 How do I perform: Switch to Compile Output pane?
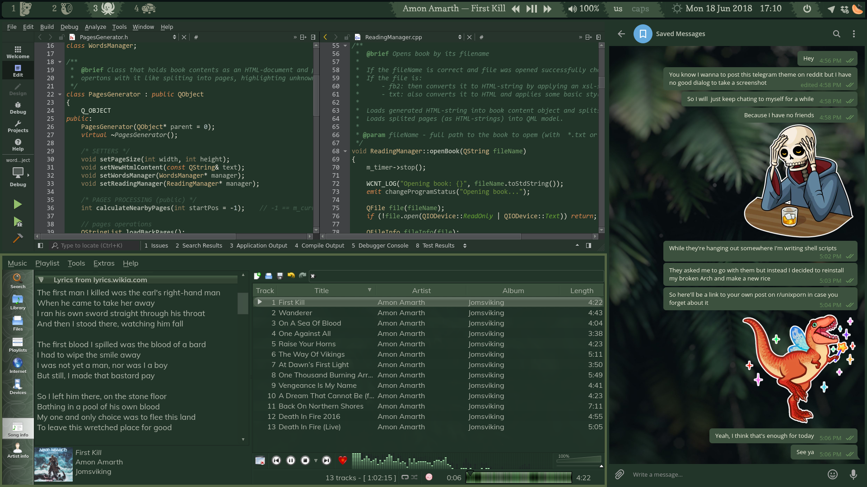click(319, 246)
